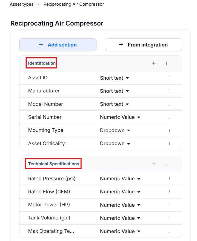The height and width of the screenshot is (241, 197).
Task: Click the plus icon in Technical Specifications header
Action: 154,164
